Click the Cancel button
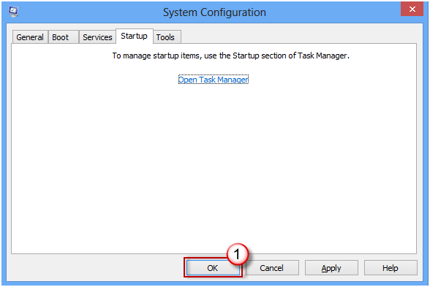Screen dimensions: 430x287 pos(271,268)
